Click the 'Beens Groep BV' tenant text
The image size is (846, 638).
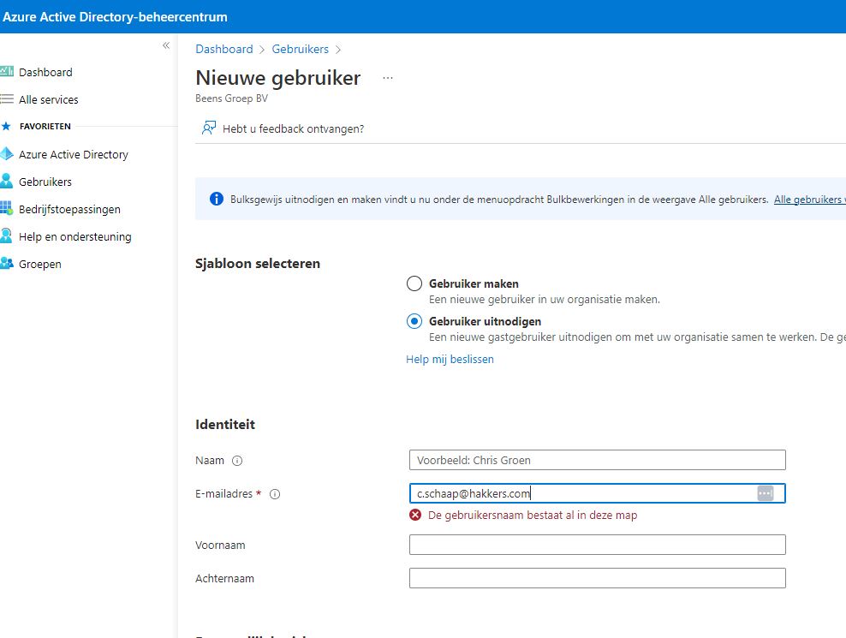tap(231, 98)
